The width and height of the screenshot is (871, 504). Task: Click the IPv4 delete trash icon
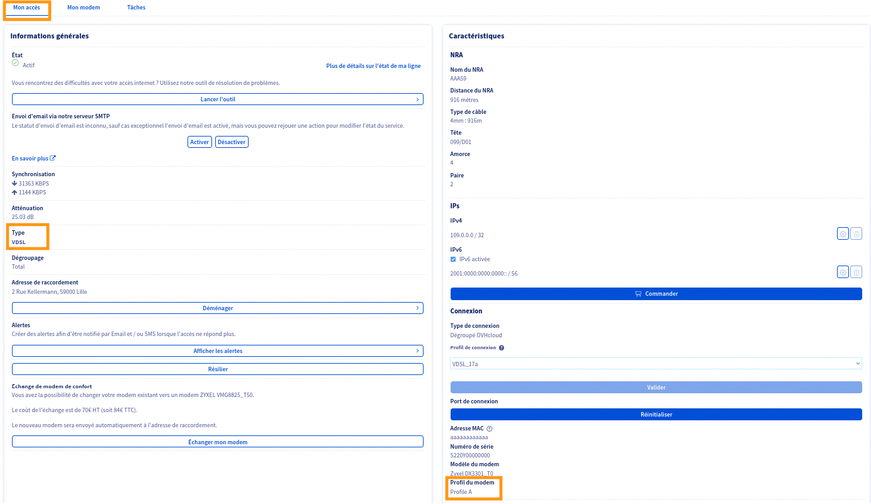click(x=856, y=233)
